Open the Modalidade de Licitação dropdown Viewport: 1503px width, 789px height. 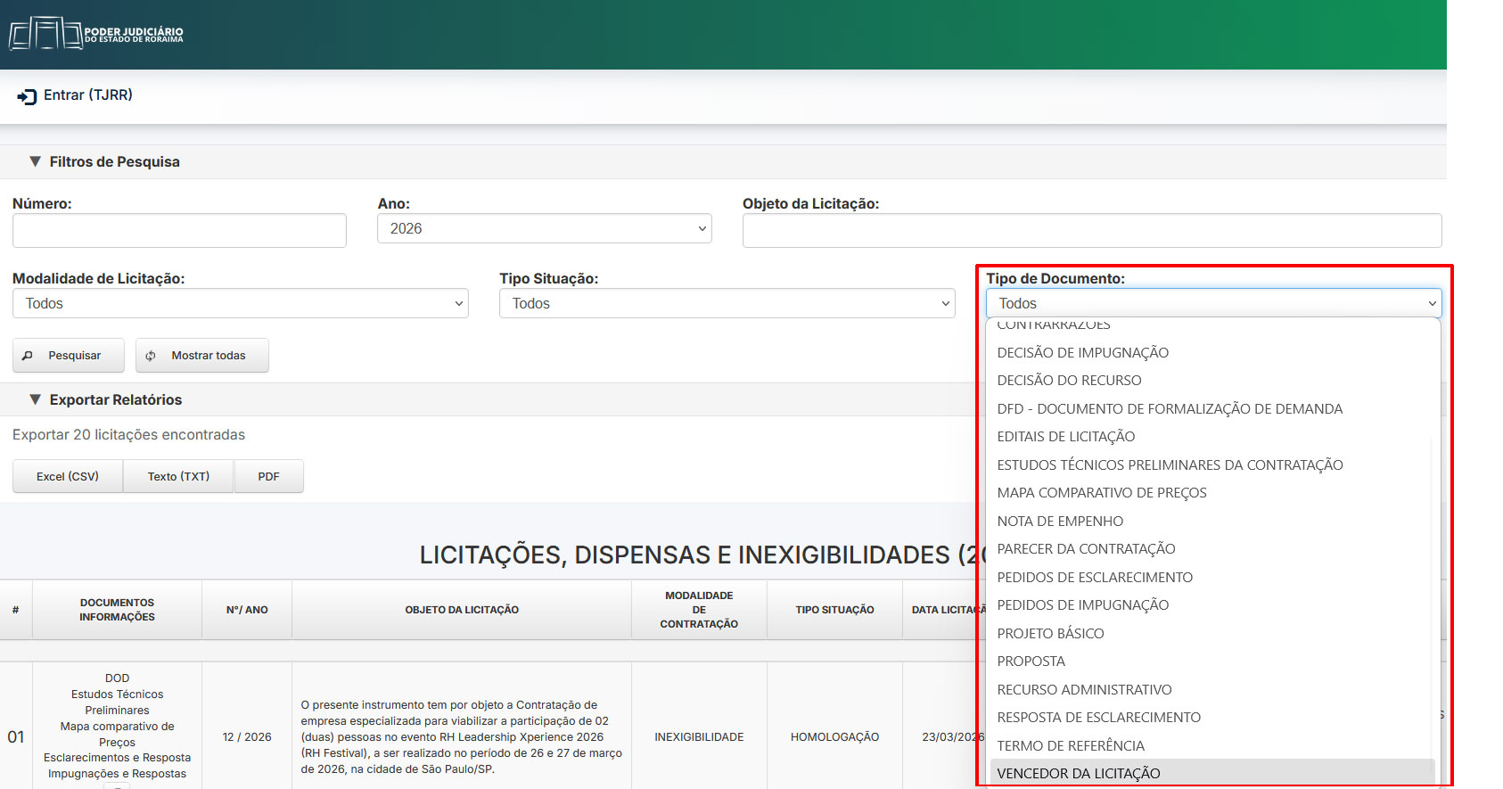[x=240, y=304]
